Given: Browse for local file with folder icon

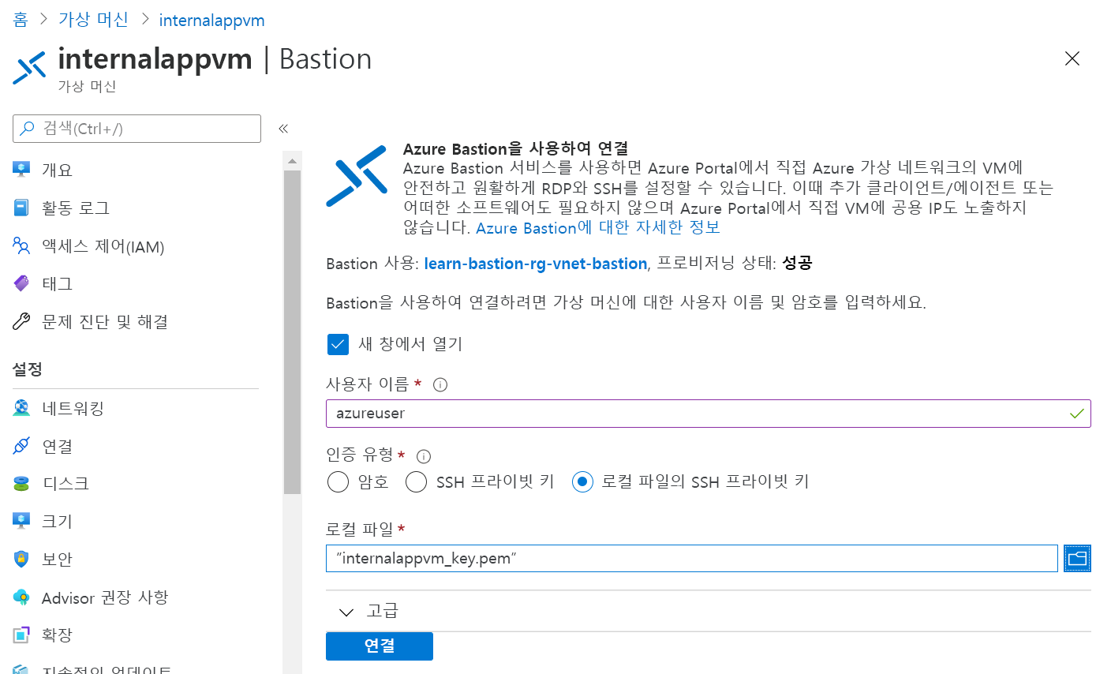Looking at the screenshot, I should (x=1077, y=558).
